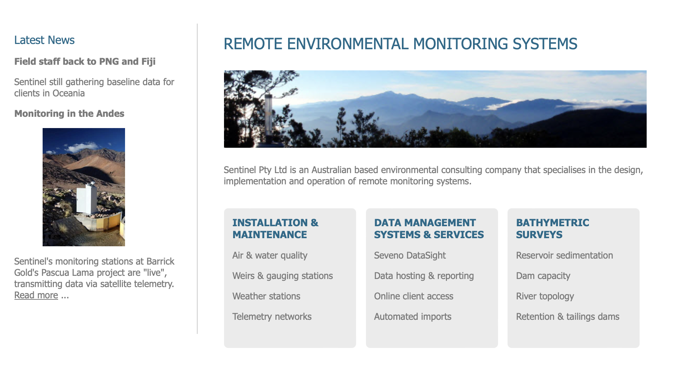Click Data hosting & reporting item

tap(424, 276)
